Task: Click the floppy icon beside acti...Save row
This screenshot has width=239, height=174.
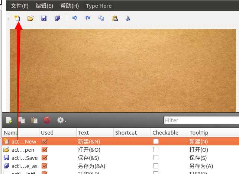Action: (6, 158)
